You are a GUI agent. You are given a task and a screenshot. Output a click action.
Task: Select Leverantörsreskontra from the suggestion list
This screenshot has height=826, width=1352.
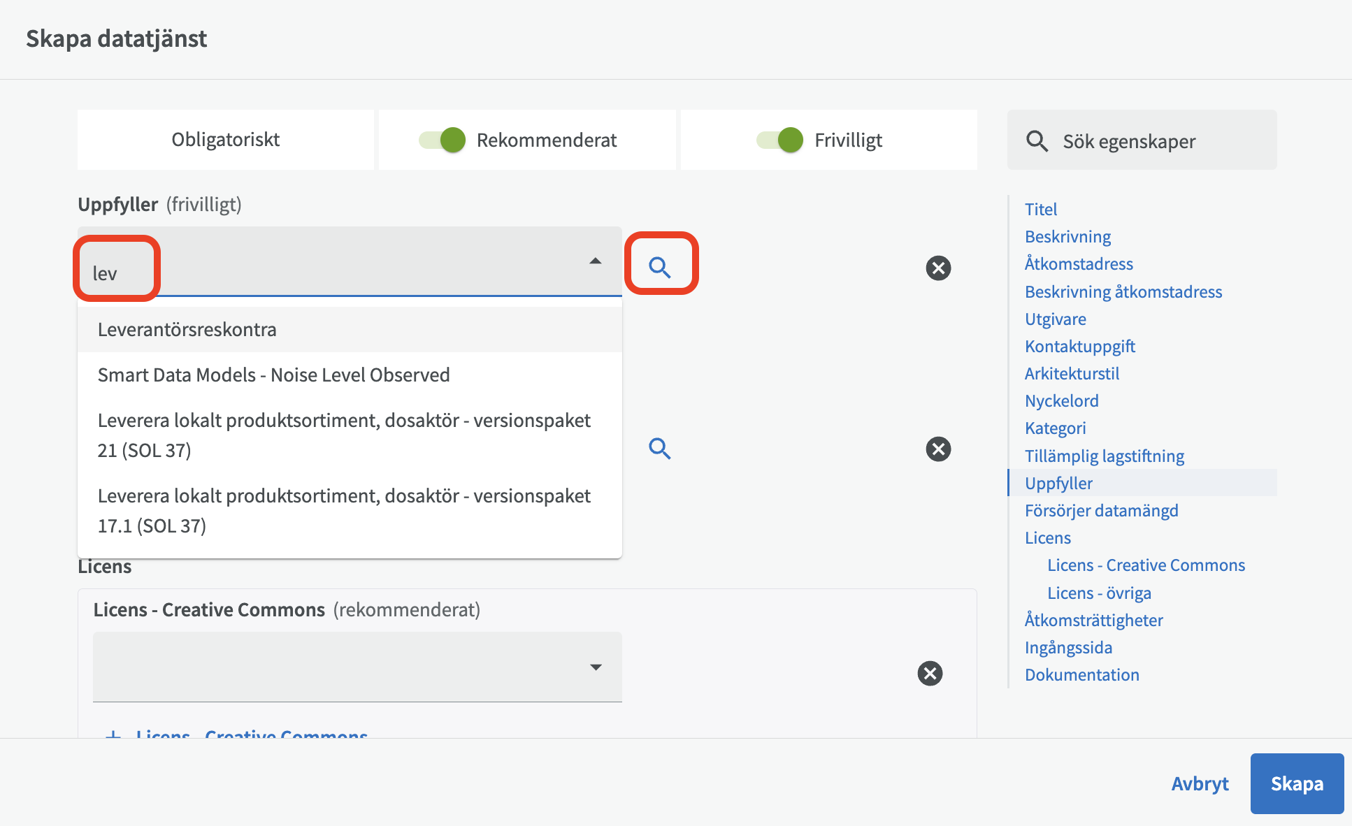(x=187, y=329)
